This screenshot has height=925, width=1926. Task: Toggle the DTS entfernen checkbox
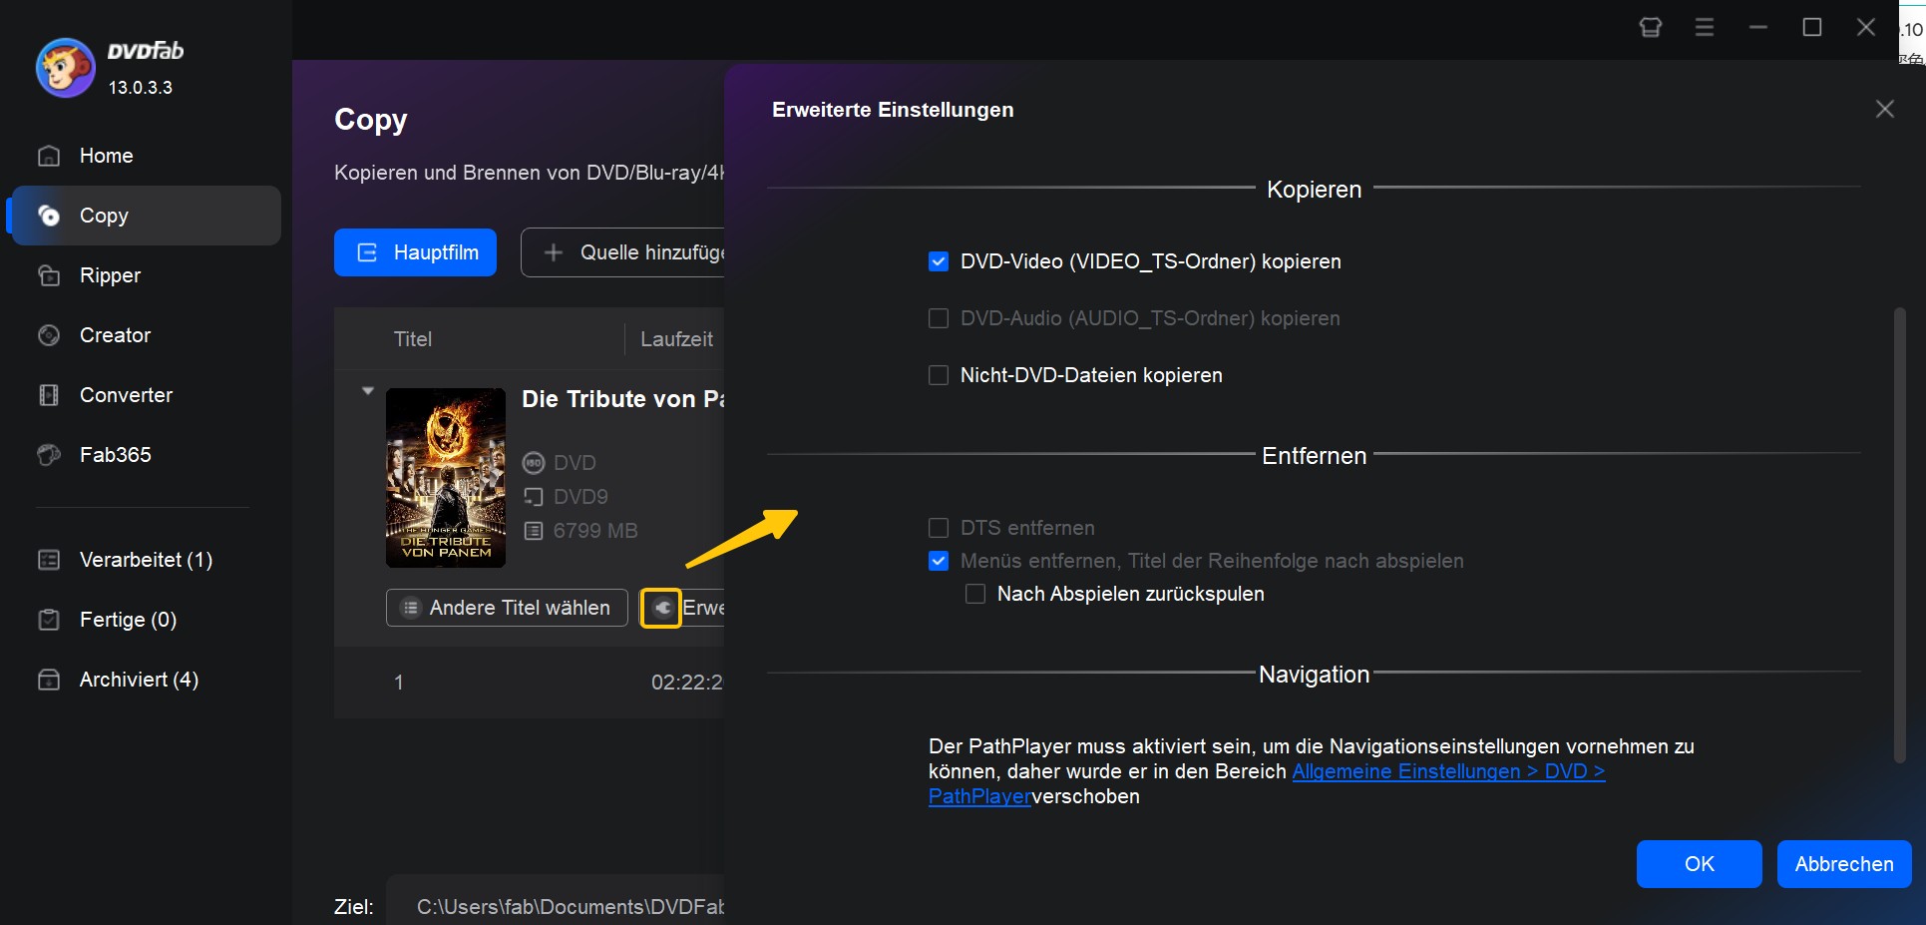939,528
